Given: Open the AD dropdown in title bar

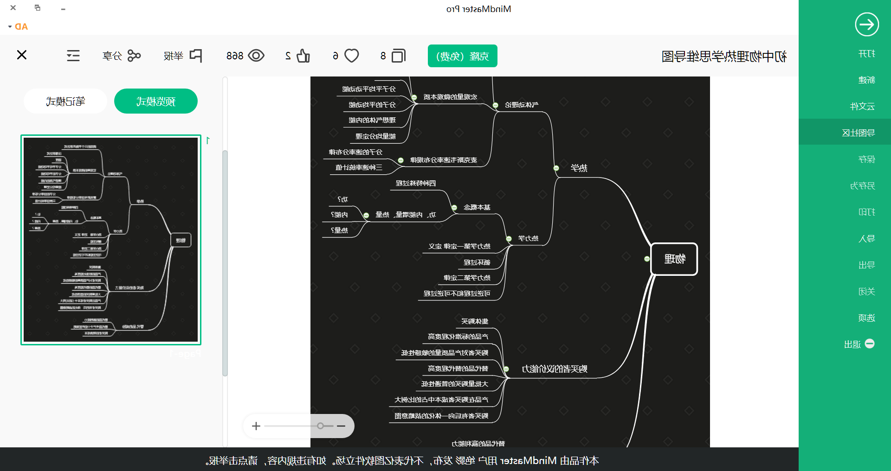Looking at the screenshot, I should tap(18, 26).
